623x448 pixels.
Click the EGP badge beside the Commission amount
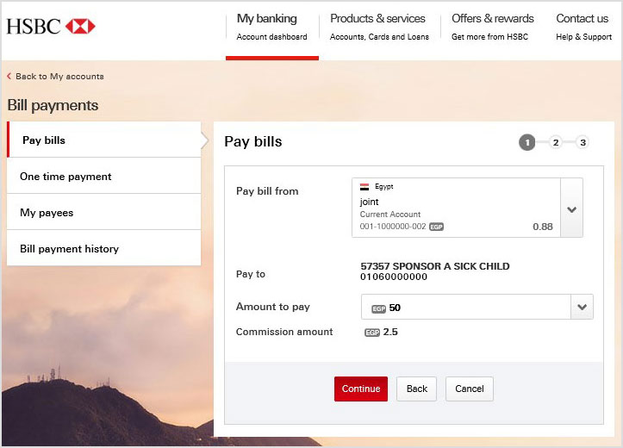[372, 332]
